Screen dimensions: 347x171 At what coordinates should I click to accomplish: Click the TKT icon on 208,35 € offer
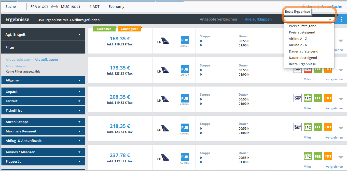tap(328, 98)
